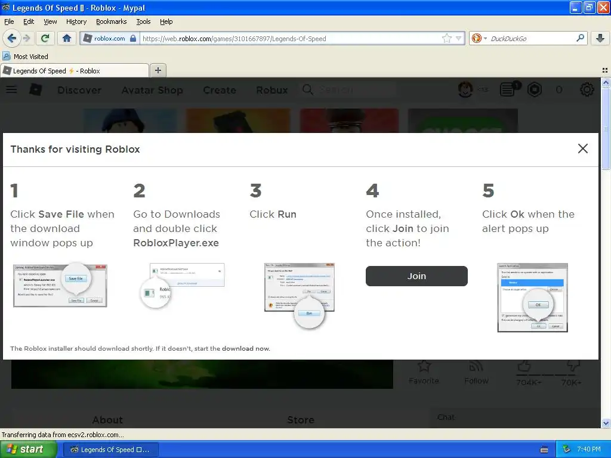
Task: Click the system tray icon beside the clock
Action: point(567,449)
